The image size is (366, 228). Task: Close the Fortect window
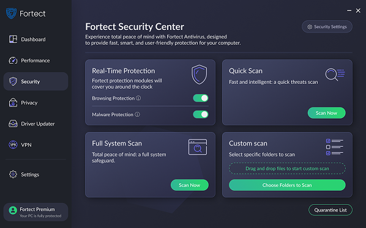(358, 11)
